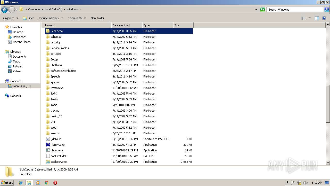Open the Videos library
Screen dimensions: 330x186
pos(17,71)
